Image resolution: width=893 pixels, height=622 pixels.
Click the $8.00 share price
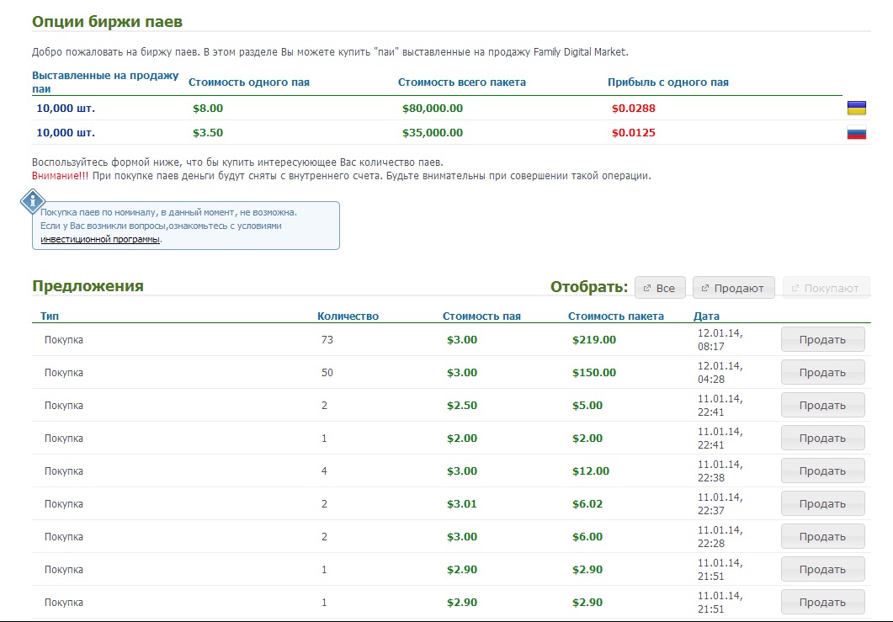tap(208, 109)
